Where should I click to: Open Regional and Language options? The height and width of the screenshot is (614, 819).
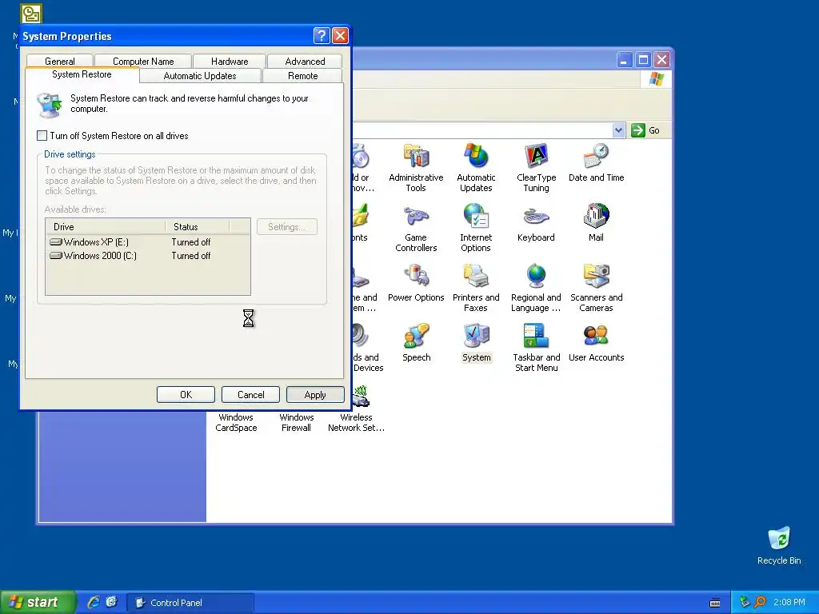pos(536,288)
